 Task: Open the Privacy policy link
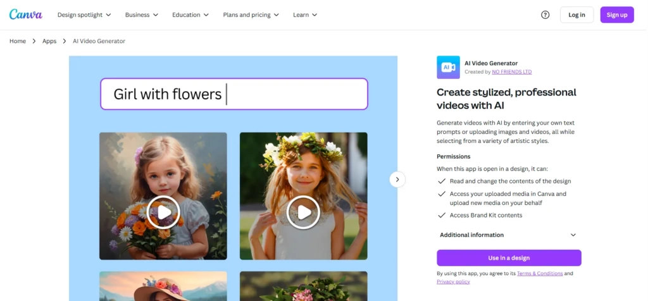point(453,281)
